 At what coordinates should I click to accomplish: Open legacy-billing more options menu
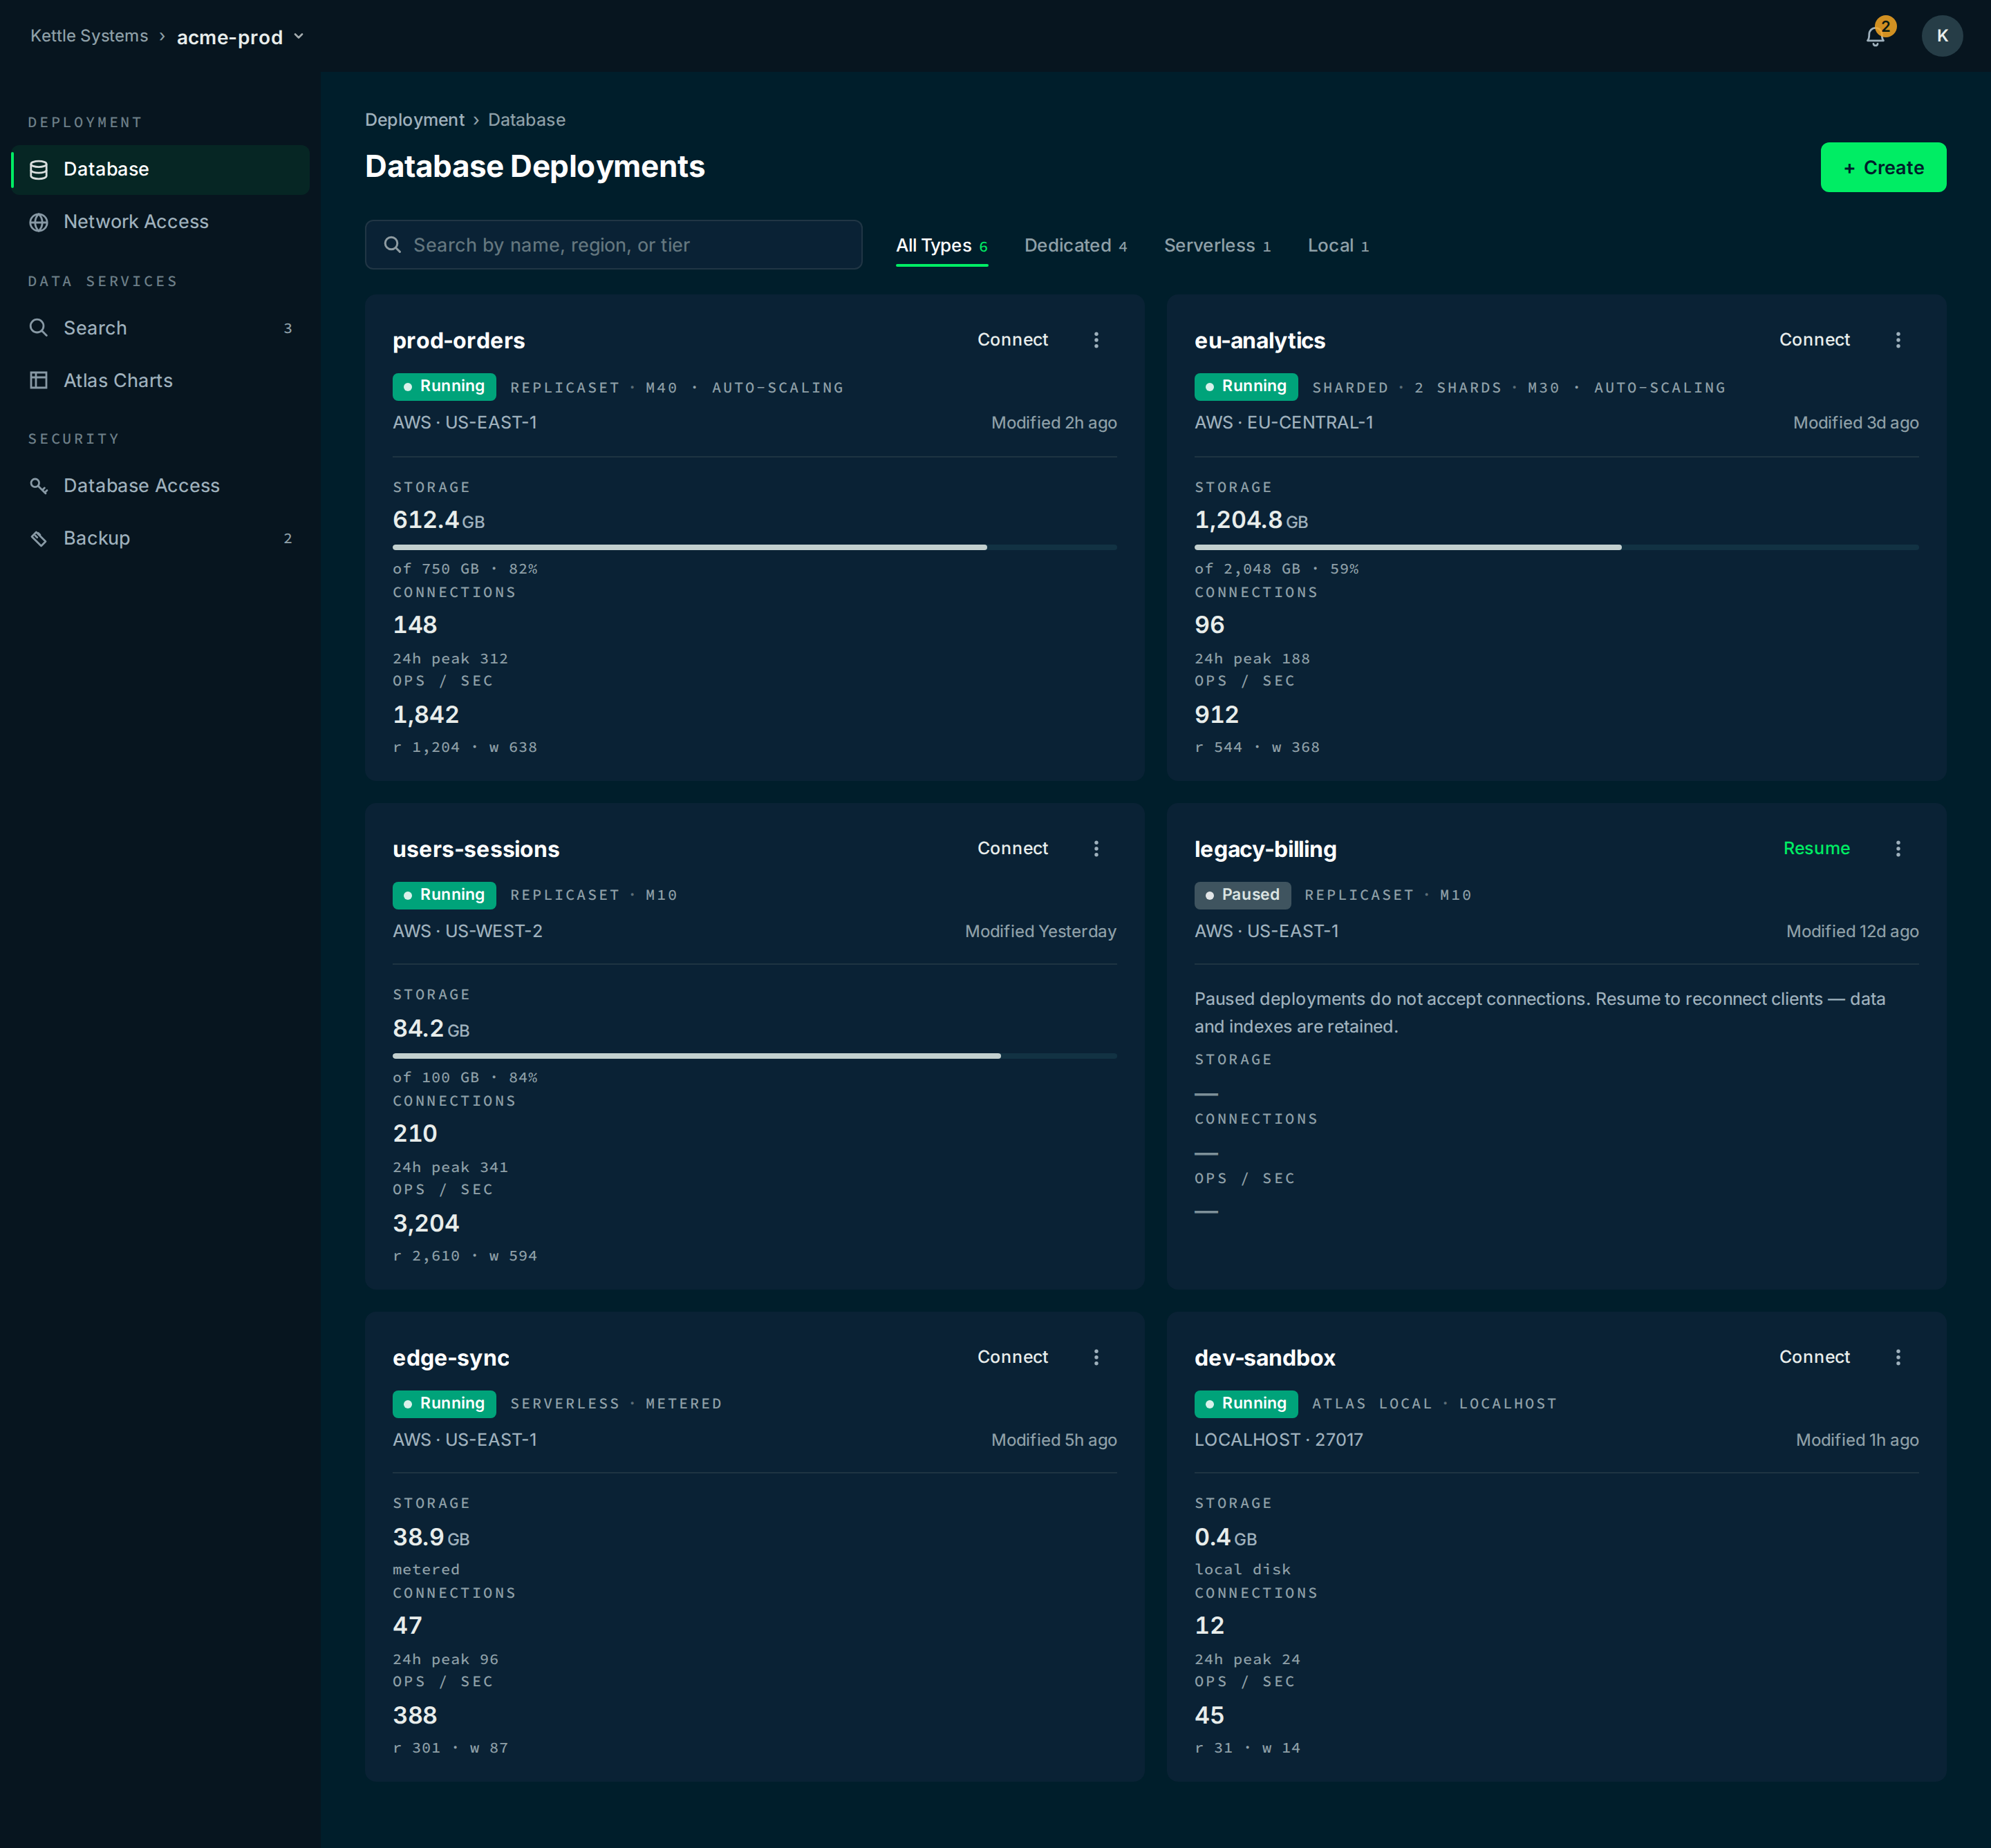1898,848
